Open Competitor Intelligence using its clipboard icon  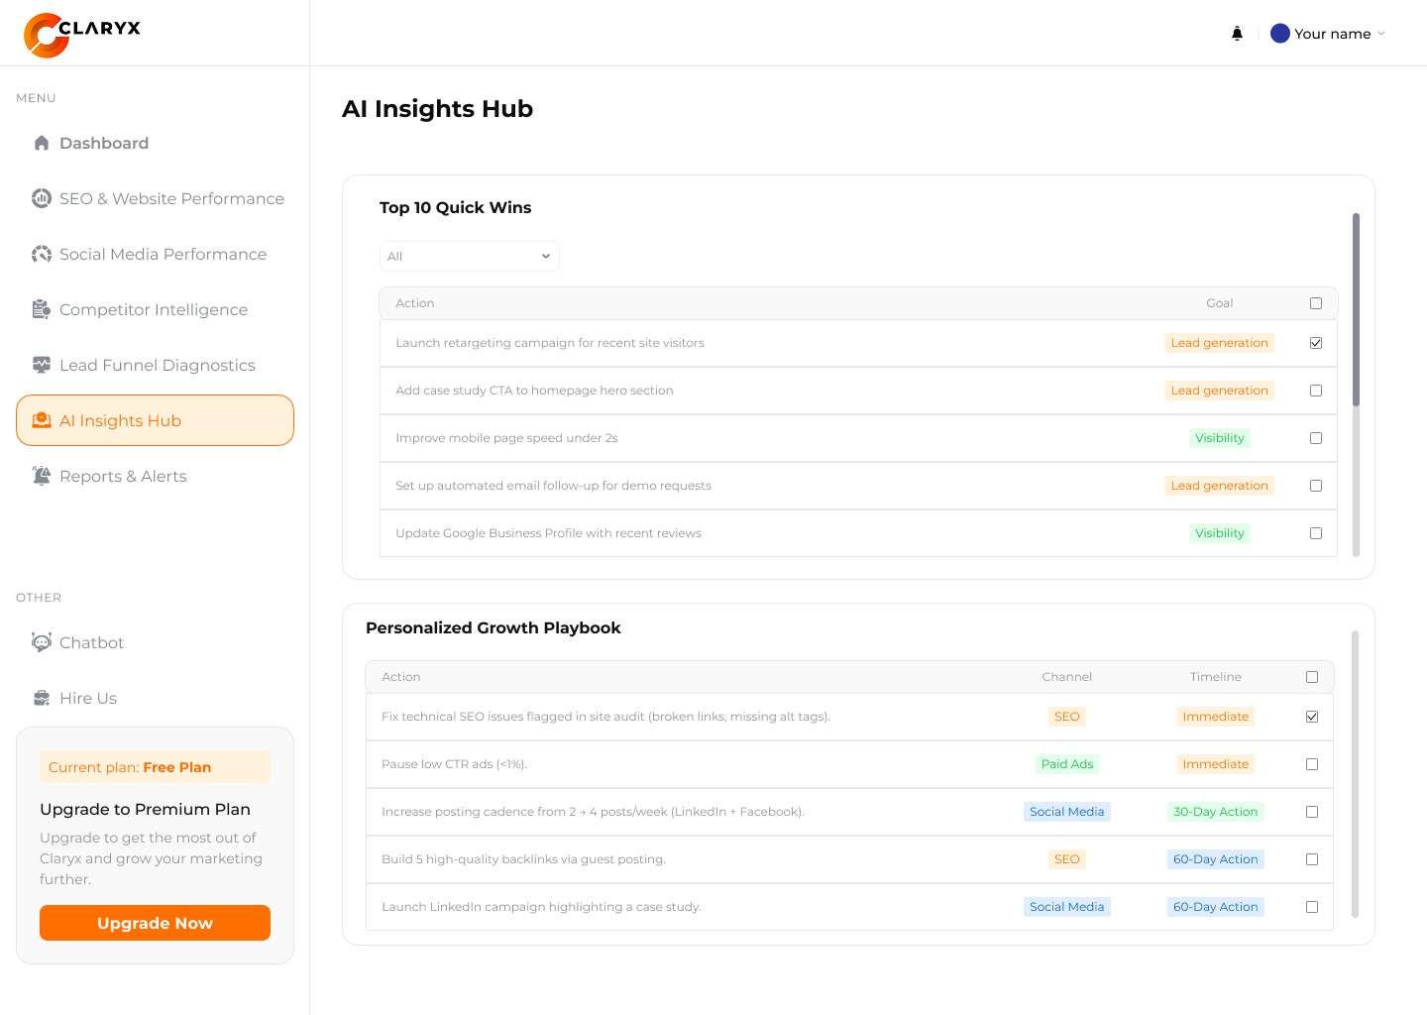click(x=42, y=309)
